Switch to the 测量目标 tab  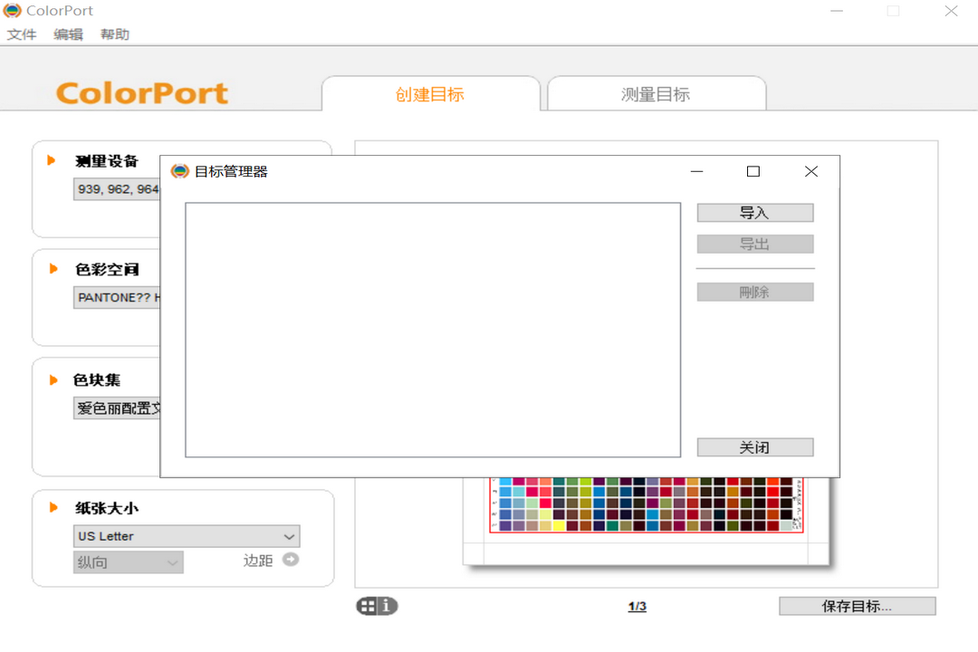pos(657,92)
